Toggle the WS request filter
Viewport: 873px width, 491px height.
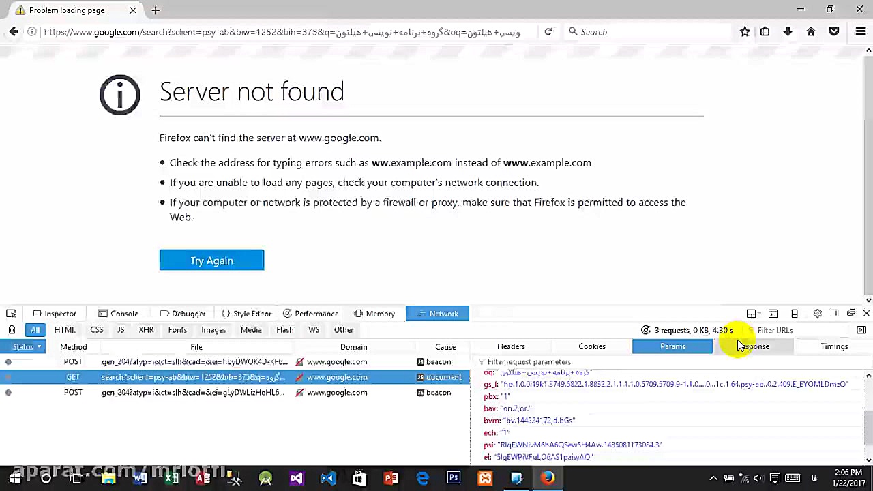[x=314, y=330]
